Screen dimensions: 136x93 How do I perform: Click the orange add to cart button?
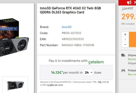pyautogui.click(x=132, y=39)
